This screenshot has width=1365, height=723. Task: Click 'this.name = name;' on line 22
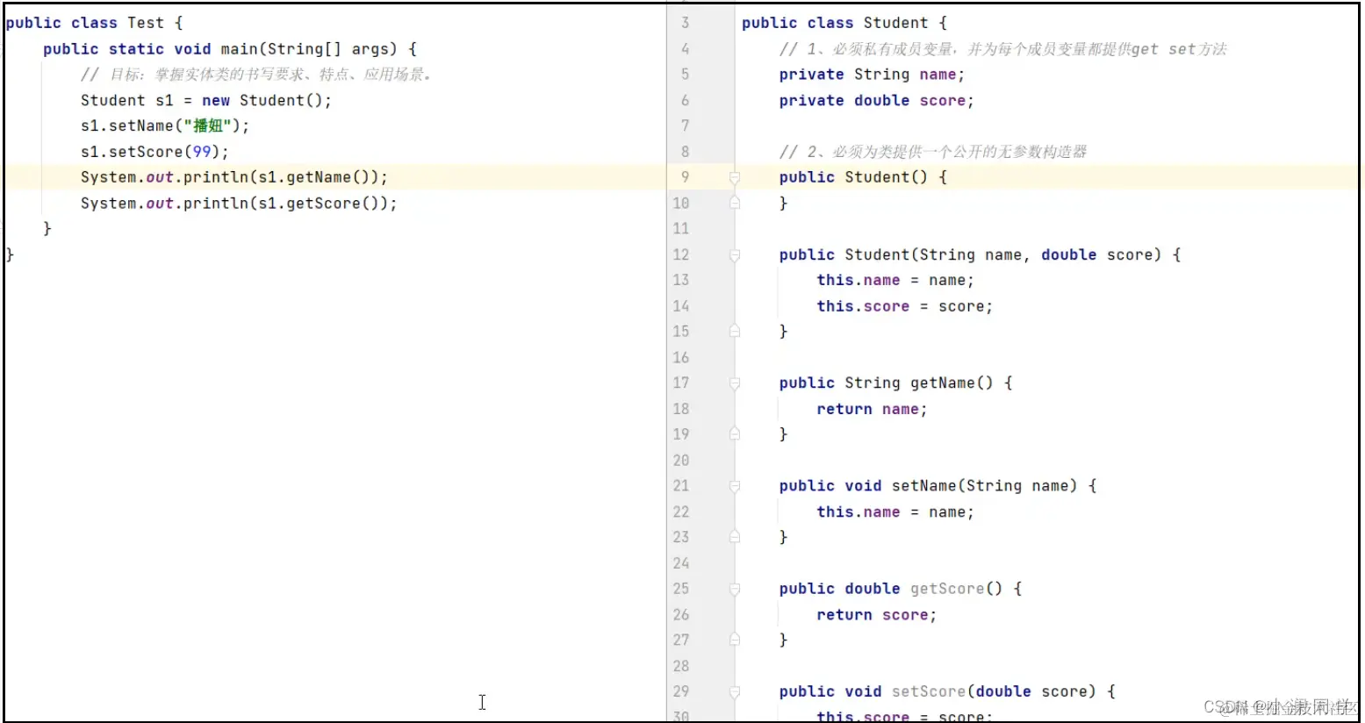(895, 512)
